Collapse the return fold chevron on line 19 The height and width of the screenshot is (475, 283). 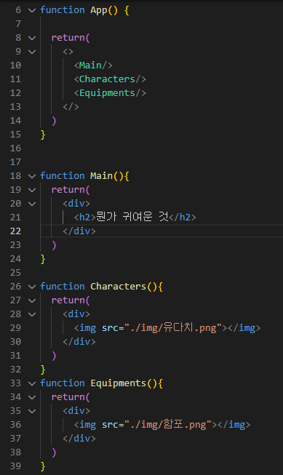point(32,190)
